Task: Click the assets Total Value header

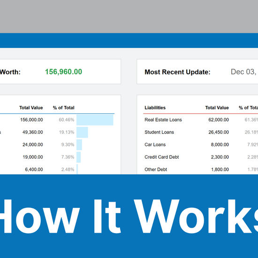Action: coord(31,107)
